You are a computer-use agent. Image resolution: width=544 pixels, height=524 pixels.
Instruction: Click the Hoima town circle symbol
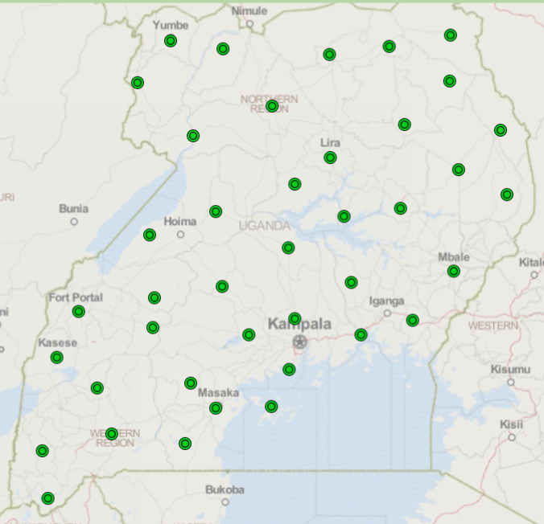coord(181,235)
